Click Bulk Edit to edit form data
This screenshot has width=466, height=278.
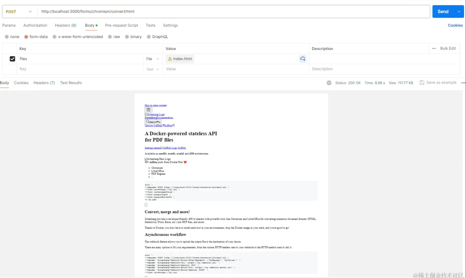pos(448,48)
